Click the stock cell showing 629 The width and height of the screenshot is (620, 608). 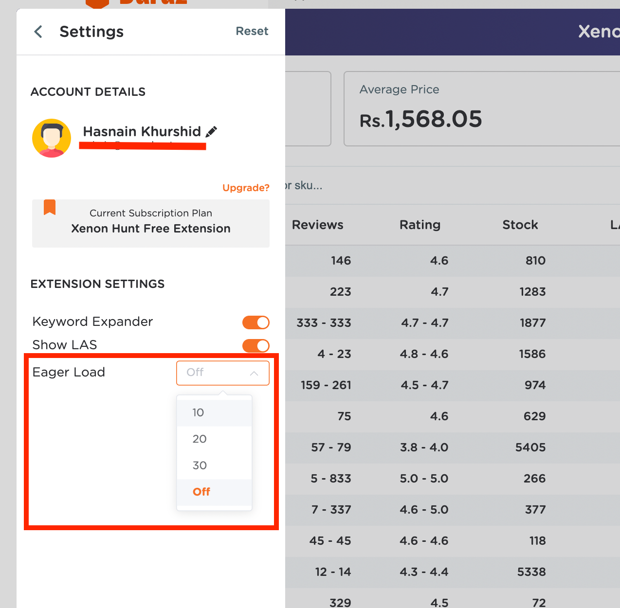pos(535,416)
